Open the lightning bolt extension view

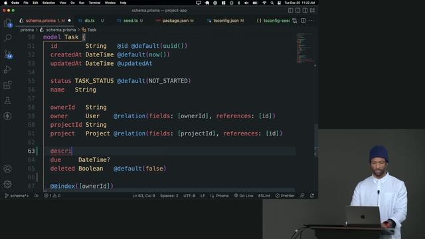pyautogui.click(x=7, y=116)
